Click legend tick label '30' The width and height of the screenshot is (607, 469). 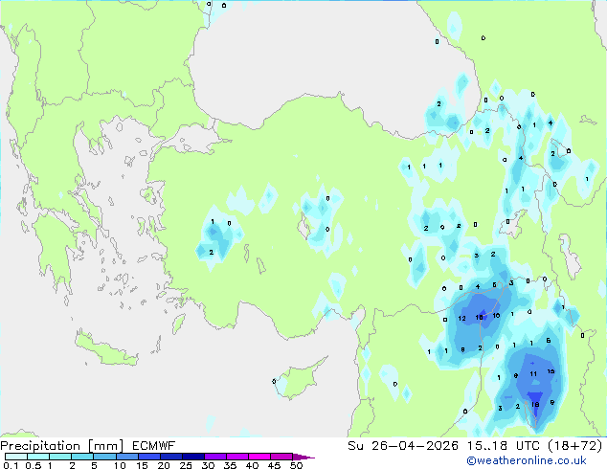pos(208,465)
